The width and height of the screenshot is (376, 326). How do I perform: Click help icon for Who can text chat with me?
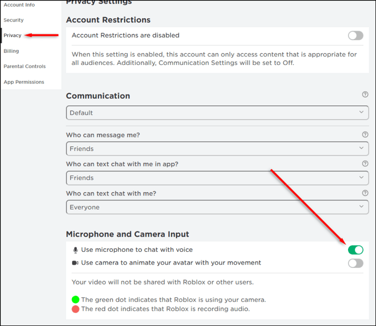pos(365,193)
